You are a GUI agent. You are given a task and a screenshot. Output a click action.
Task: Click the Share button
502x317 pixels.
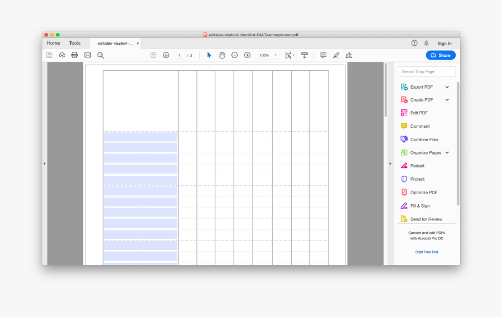coord(441,55)
